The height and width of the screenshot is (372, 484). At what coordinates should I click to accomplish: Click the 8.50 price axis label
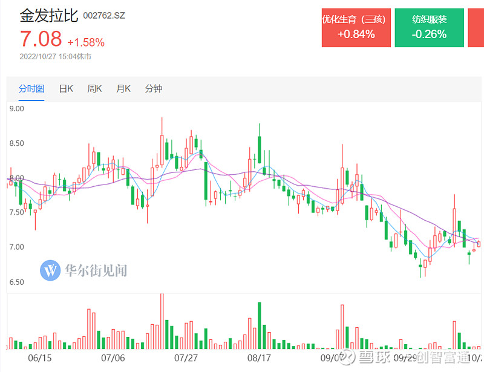pos(17,143)
